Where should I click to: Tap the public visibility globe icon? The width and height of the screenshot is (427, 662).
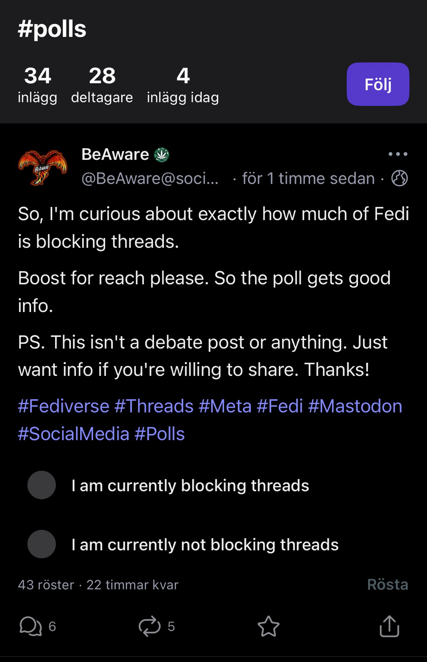click(399, 178)
